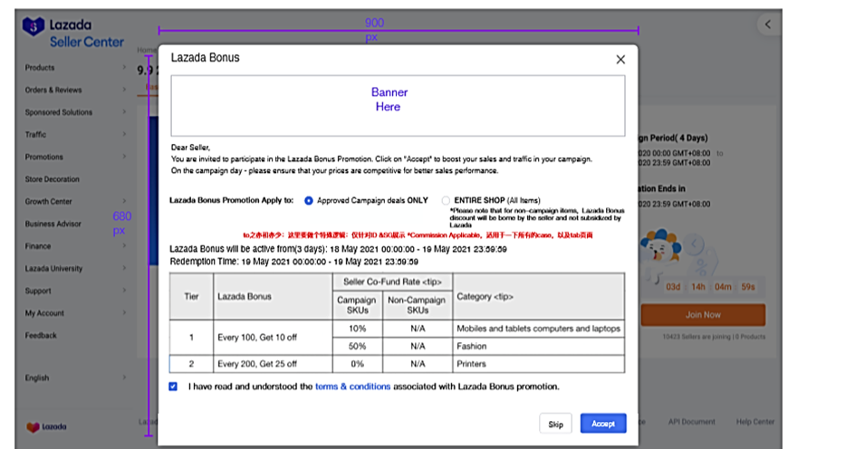
Task: Click the orange Join Now button
Action: pos(703,315)
